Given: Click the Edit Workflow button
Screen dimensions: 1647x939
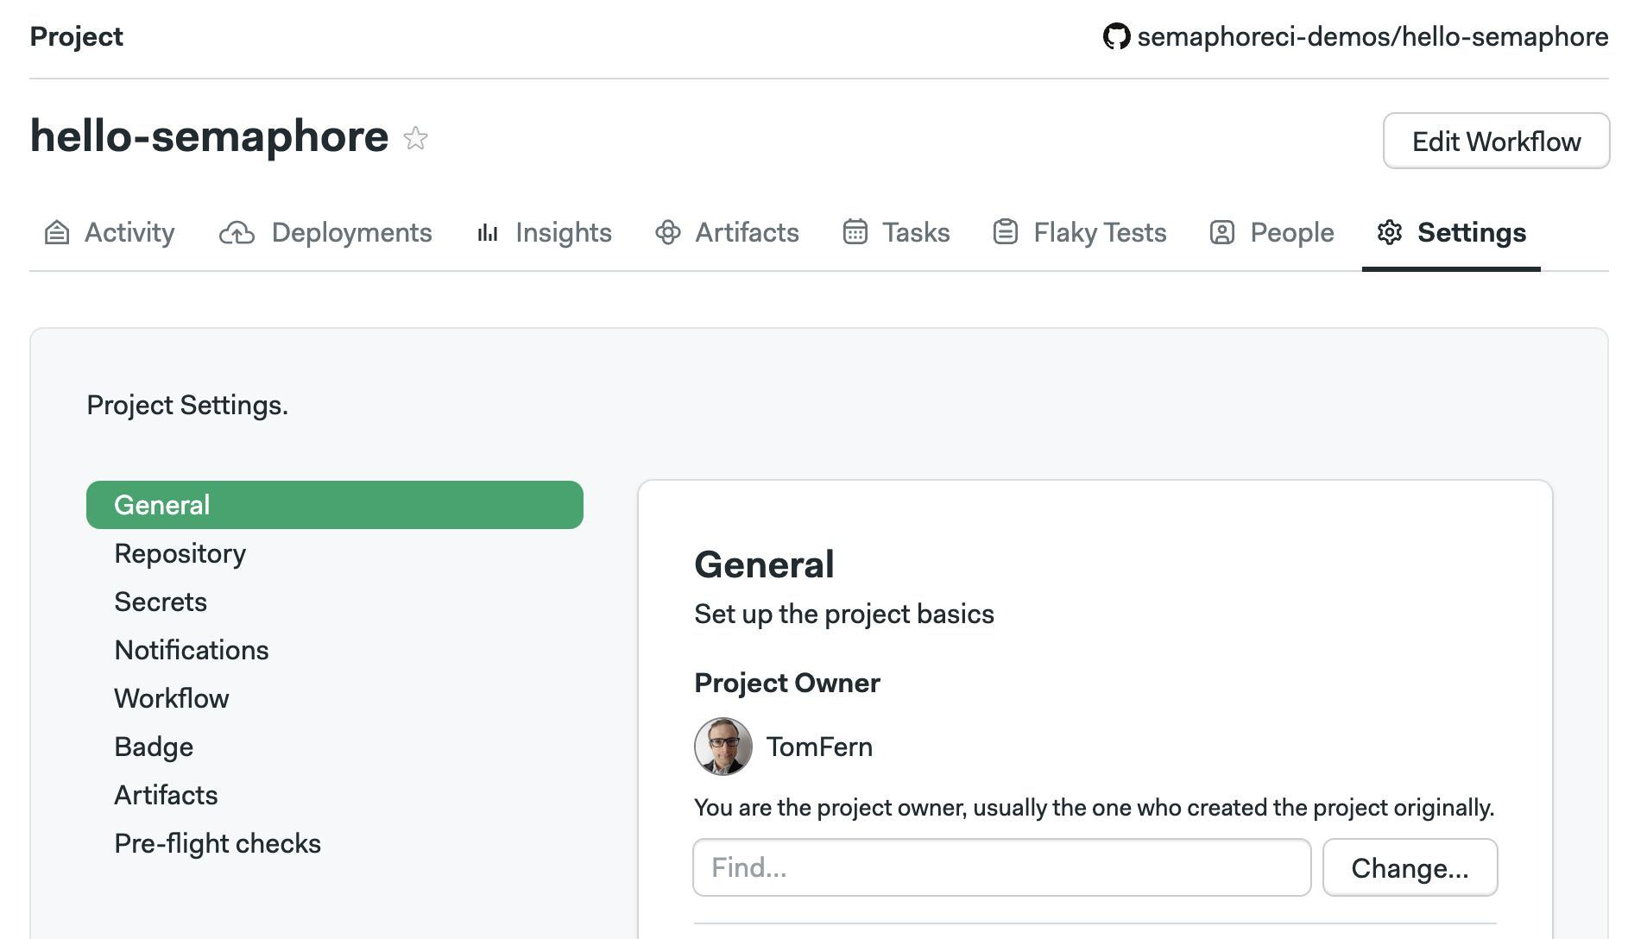Looking at the screenshot, I should [1496, 141].
